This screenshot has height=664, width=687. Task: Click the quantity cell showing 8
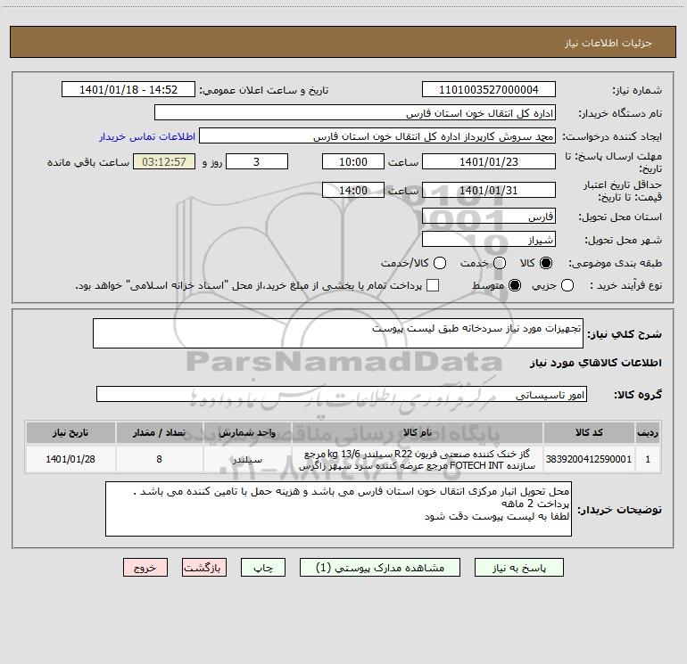click(159, 459)
